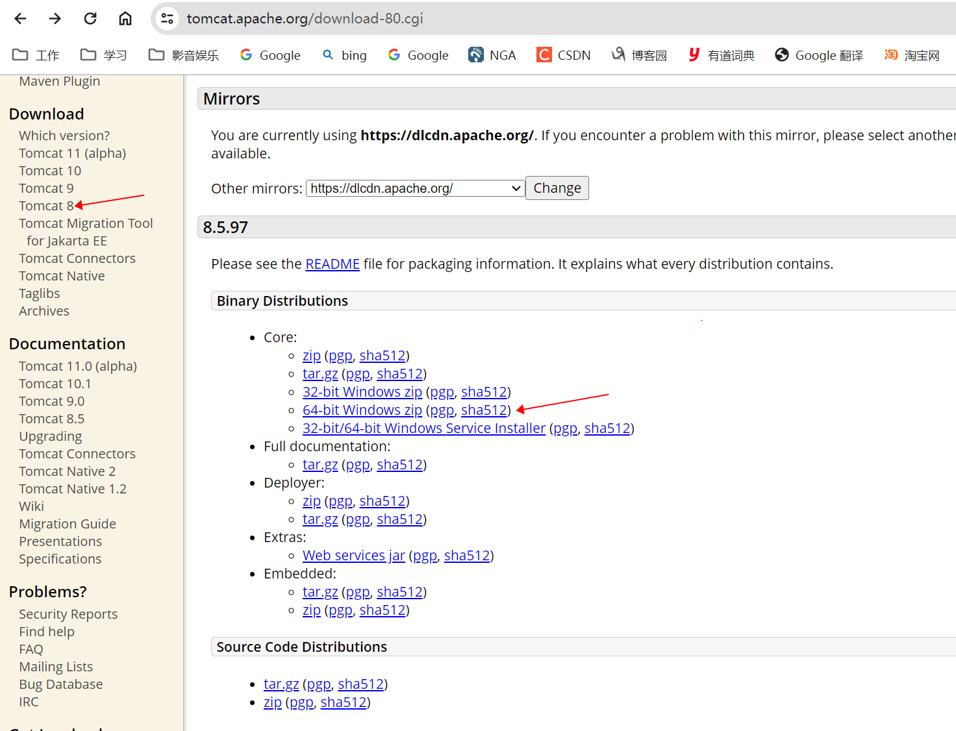Download Full documentation tar.gz

[320, 465]
